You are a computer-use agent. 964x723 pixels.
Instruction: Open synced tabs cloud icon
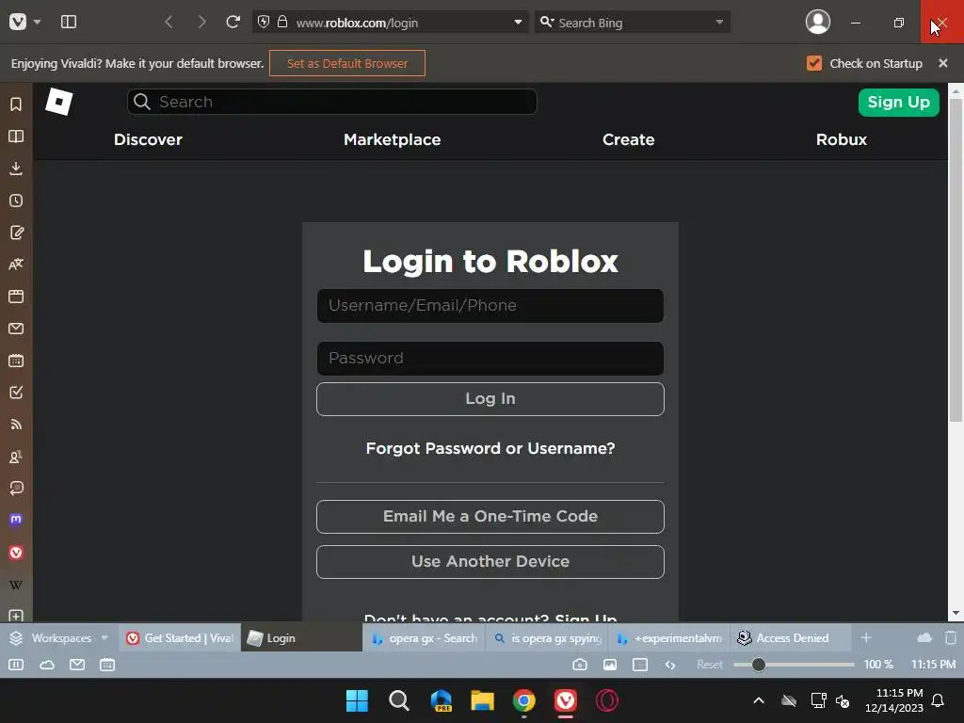tap(924, 638)
